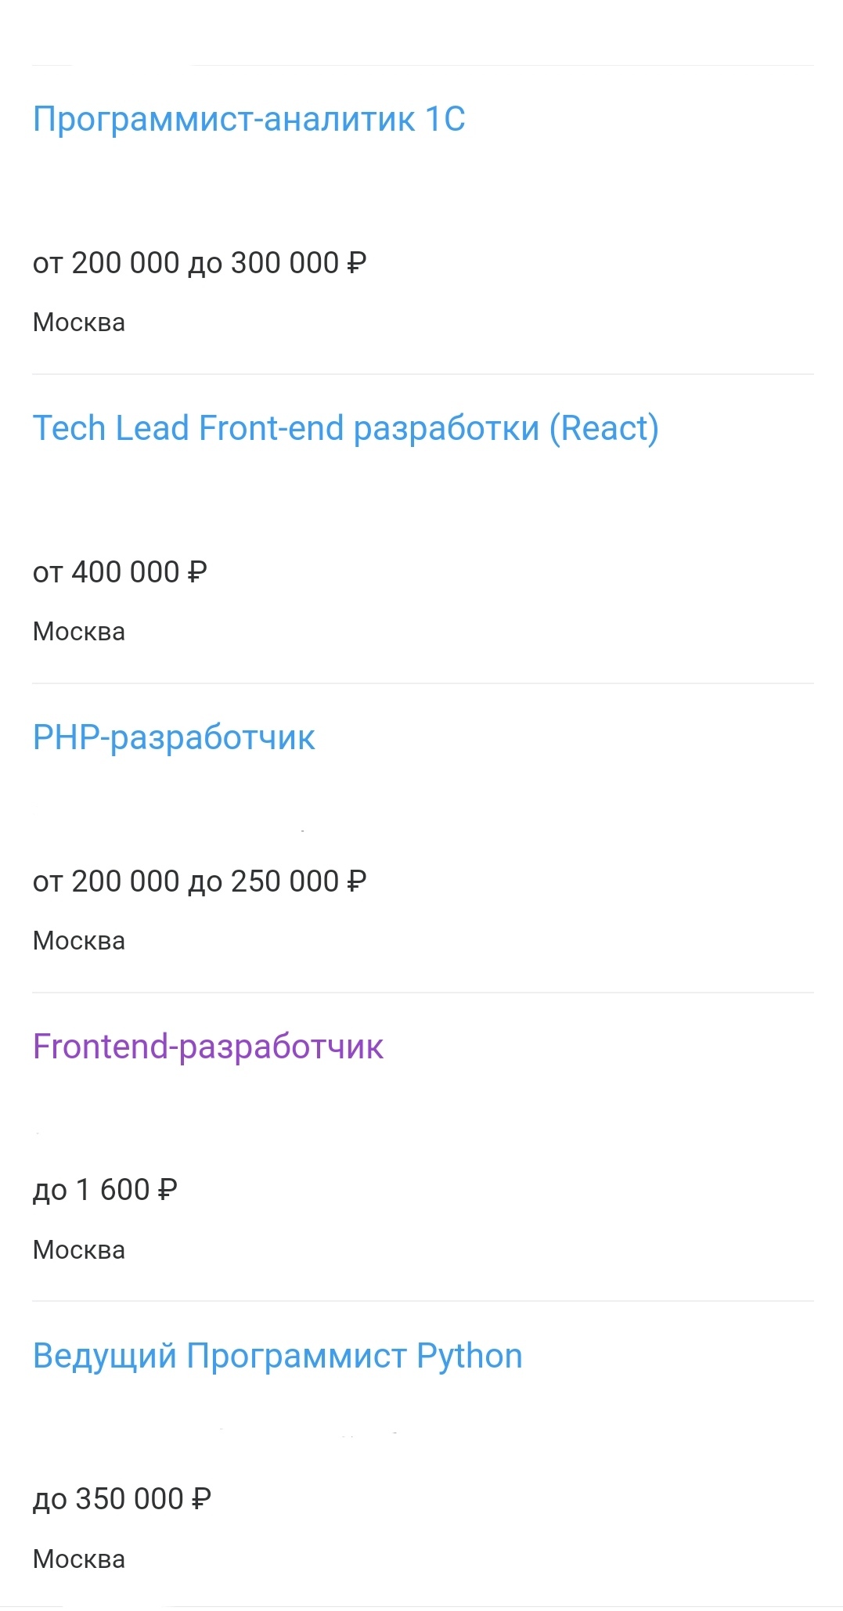843x1611 pixels.
Task: Click Москва under the Frontend-разработчик listing
Action: pyautogui.click(x=79, y=1250)
